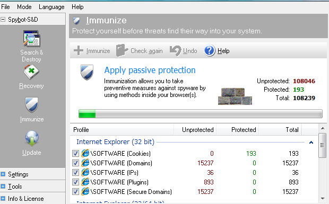Click the IE icon on the IPs row
The width and height of the screenshot is (329, 204).
(85, 172)
